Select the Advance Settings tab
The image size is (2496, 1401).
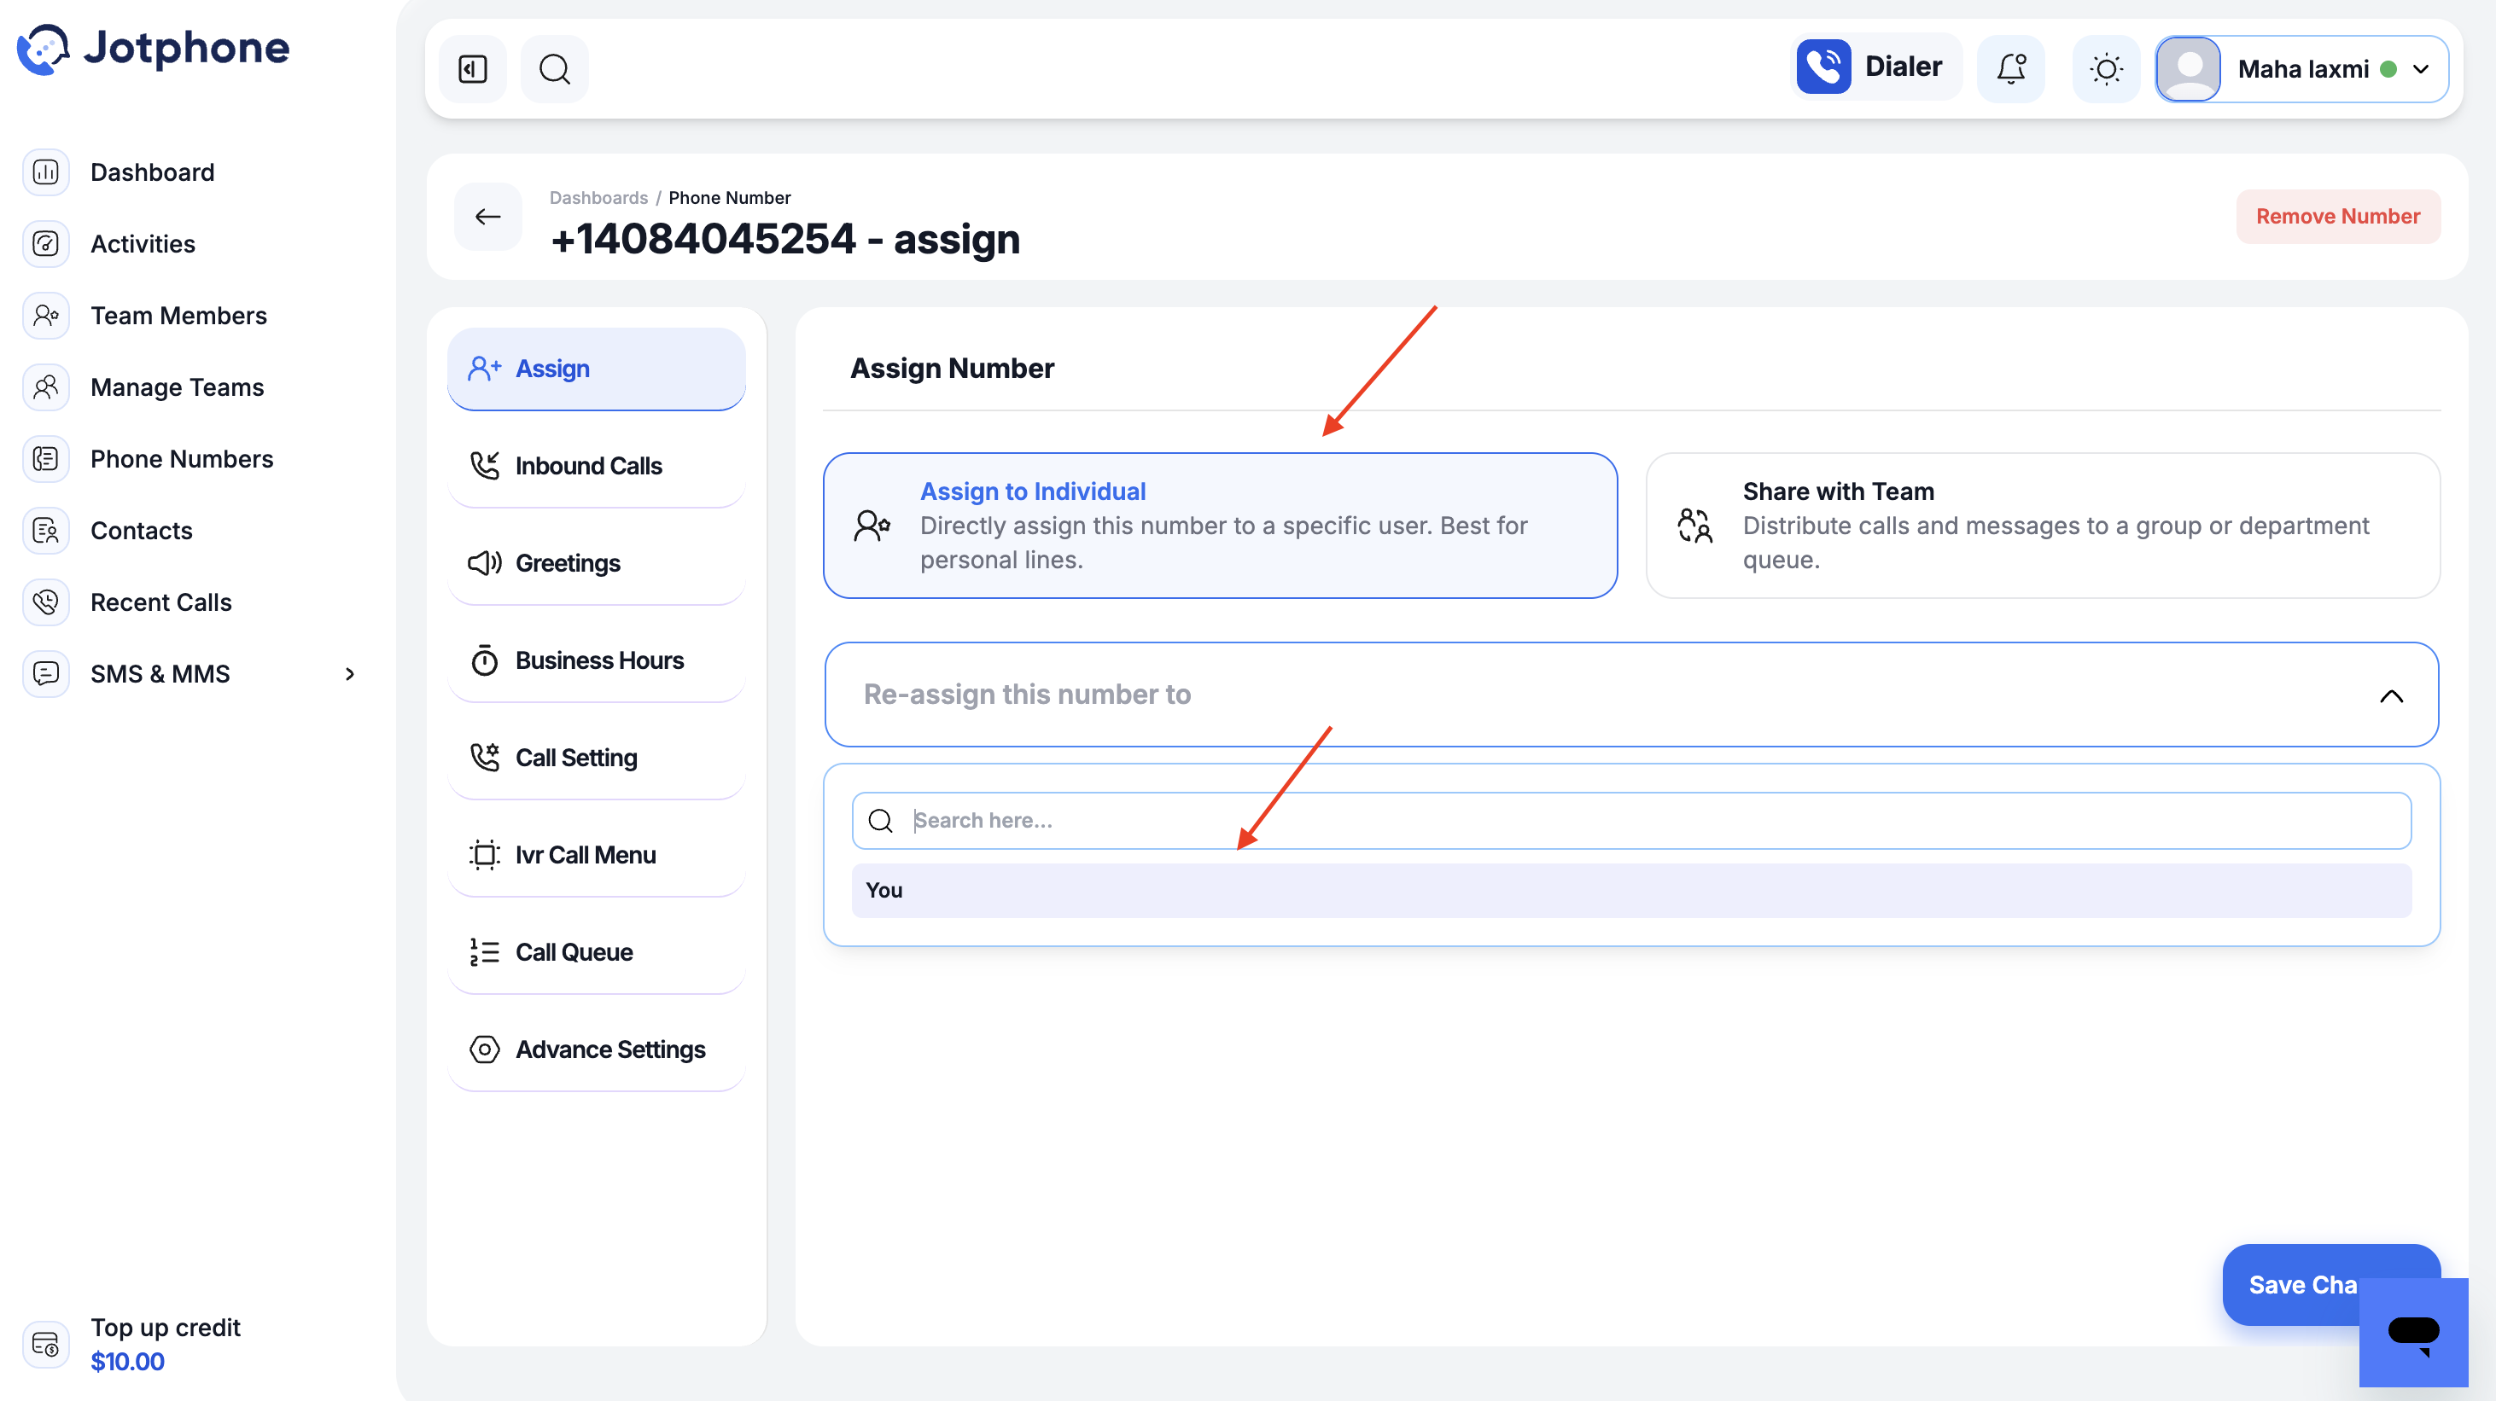coord(596,1049)
